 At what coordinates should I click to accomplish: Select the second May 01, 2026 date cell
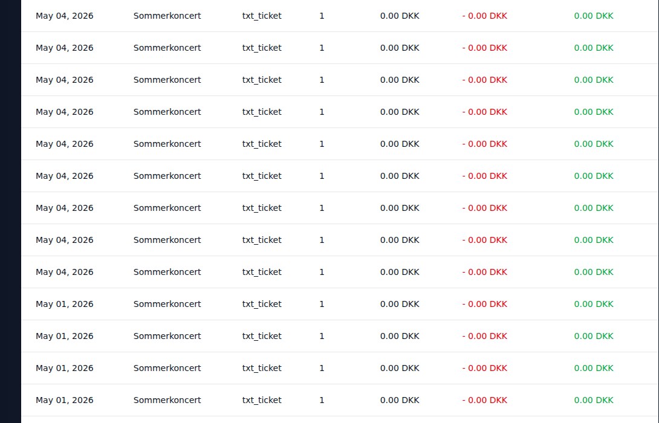(x=64, y=336)
